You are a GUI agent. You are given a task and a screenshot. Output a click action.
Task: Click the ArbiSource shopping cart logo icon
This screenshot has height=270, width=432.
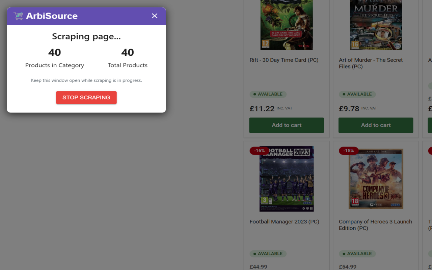[18, 16]
